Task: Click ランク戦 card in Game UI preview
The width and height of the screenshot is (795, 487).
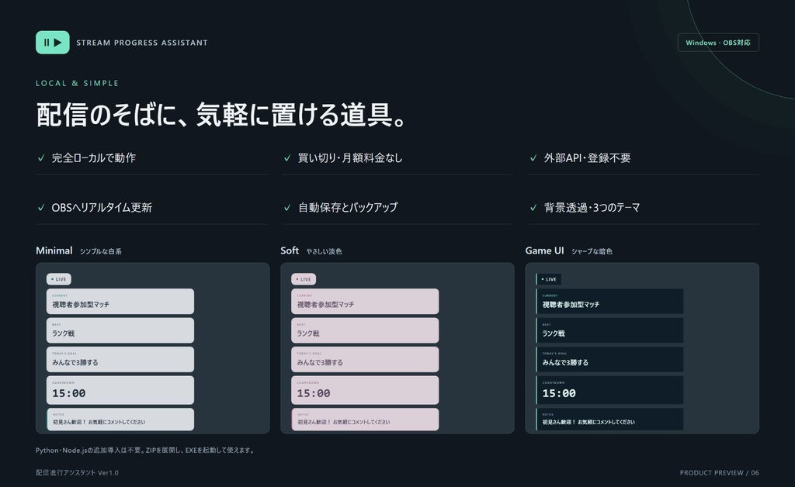Action: tap(610, 330)
